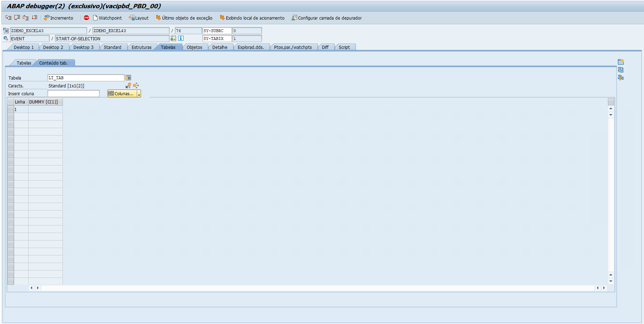Switch to the Tabelas sub-tab

point(24,62)
